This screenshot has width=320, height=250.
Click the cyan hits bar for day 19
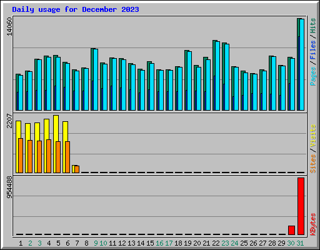click(189, 81)
